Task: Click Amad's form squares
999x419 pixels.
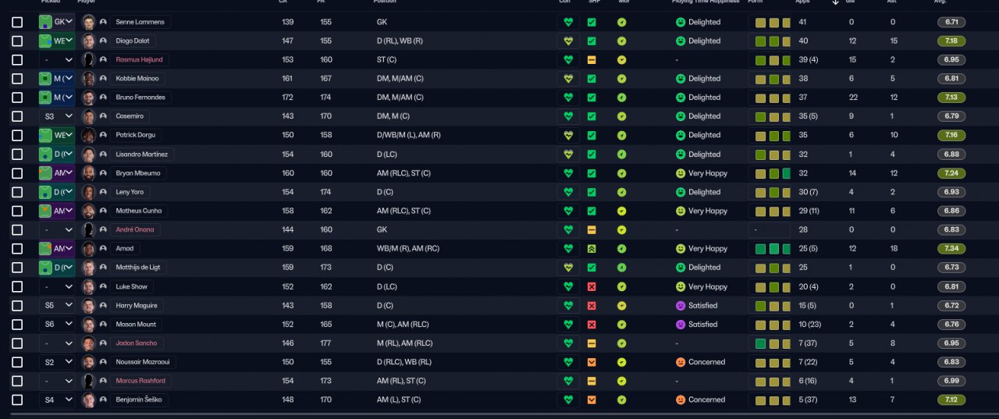Action: click(772, 248)
